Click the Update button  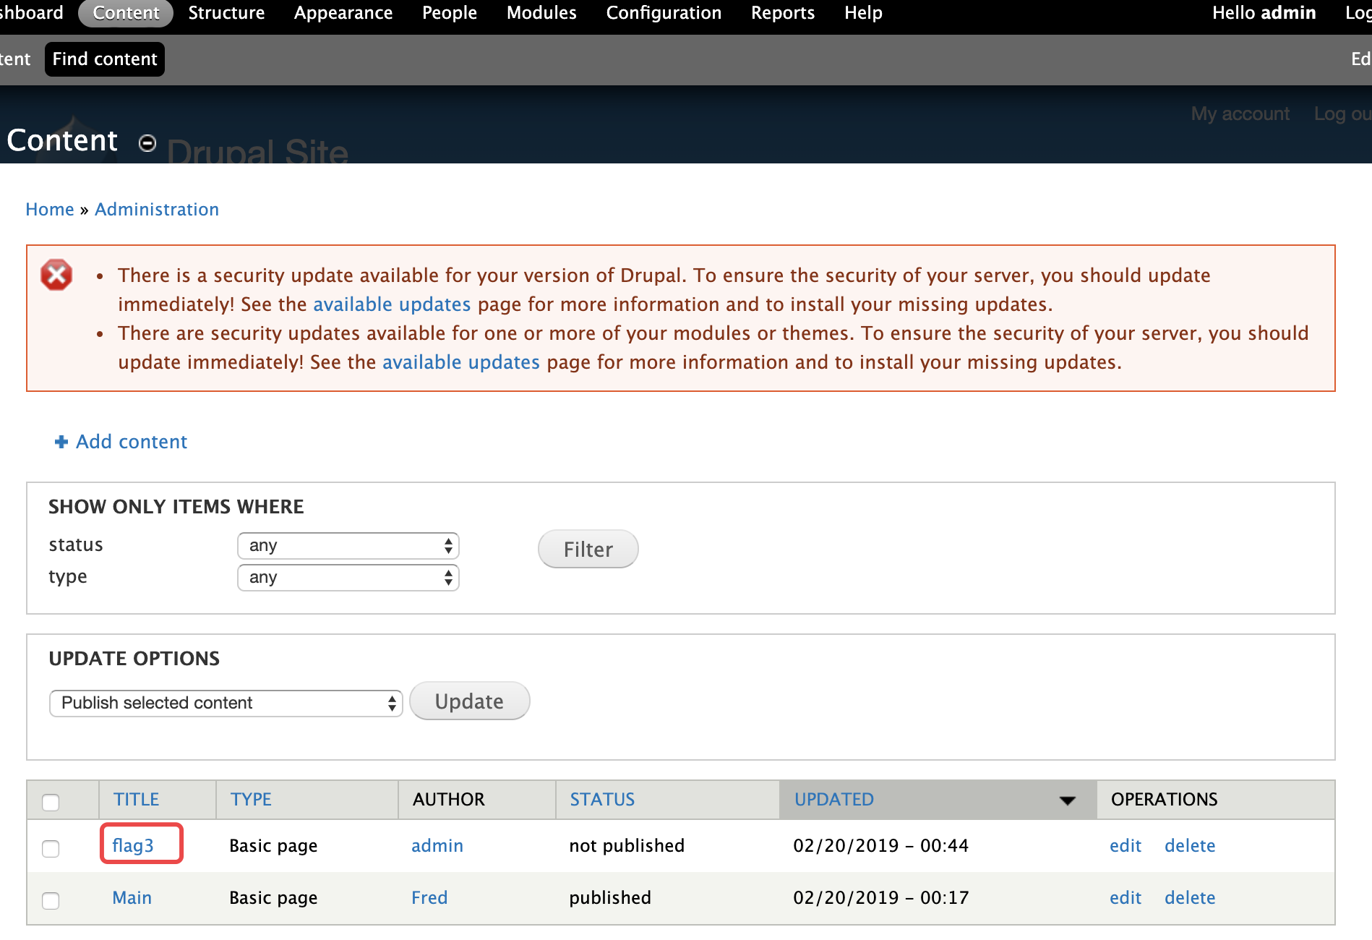(470, 701)
